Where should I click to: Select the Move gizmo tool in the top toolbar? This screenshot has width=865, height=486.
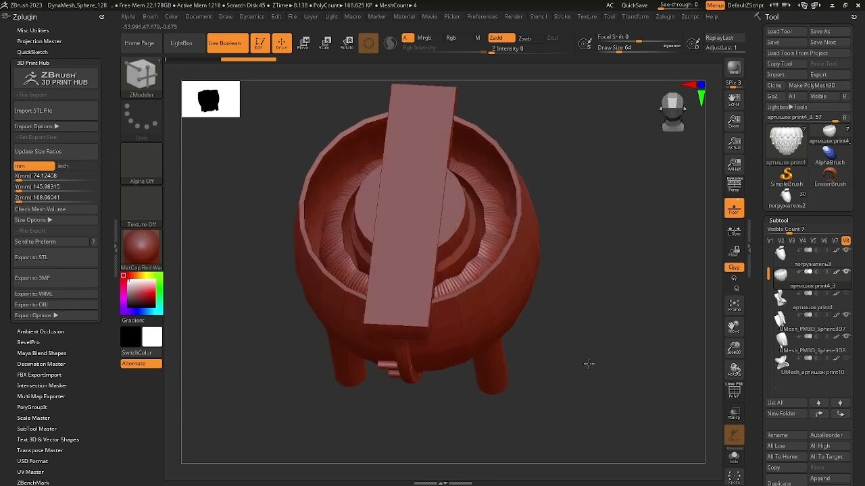(x=303, y=43)
